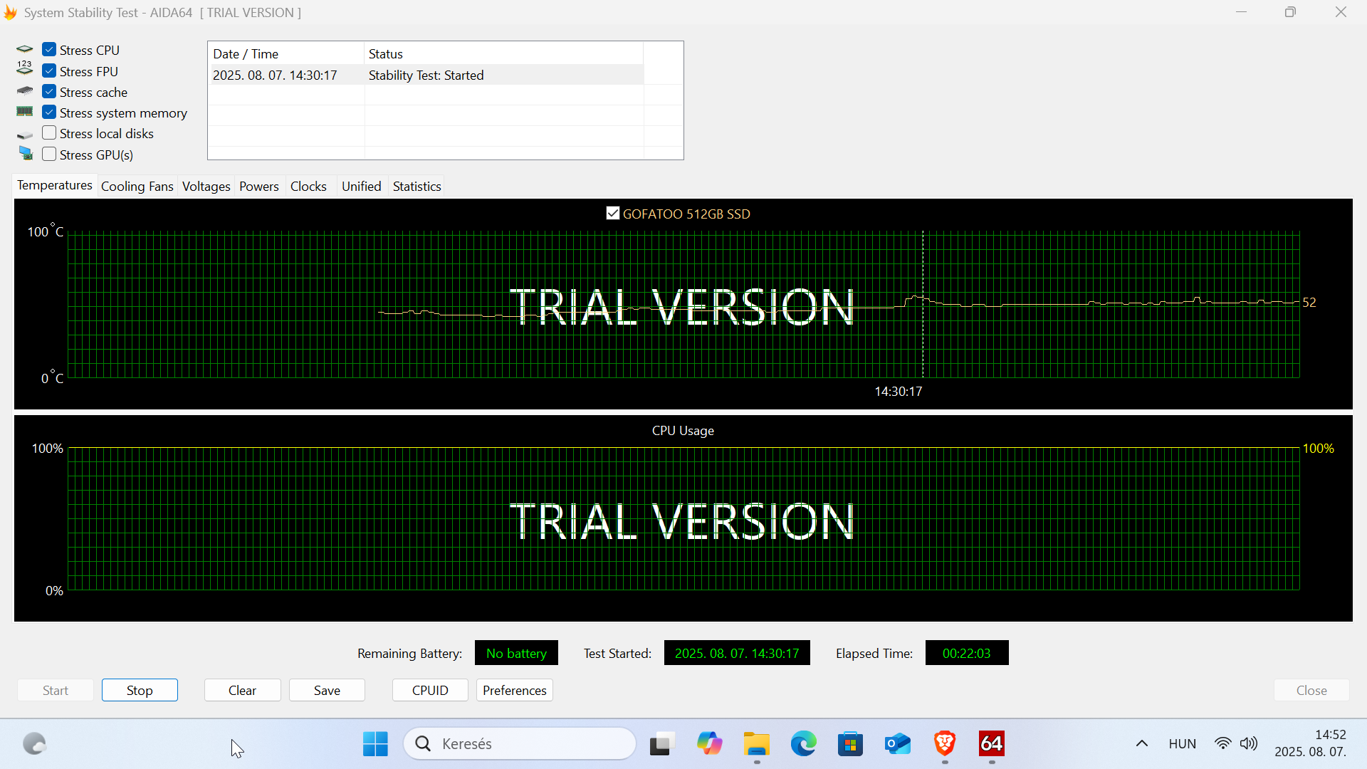
Task: Launch Brave browser from taskbar
Action: [945, 744]
